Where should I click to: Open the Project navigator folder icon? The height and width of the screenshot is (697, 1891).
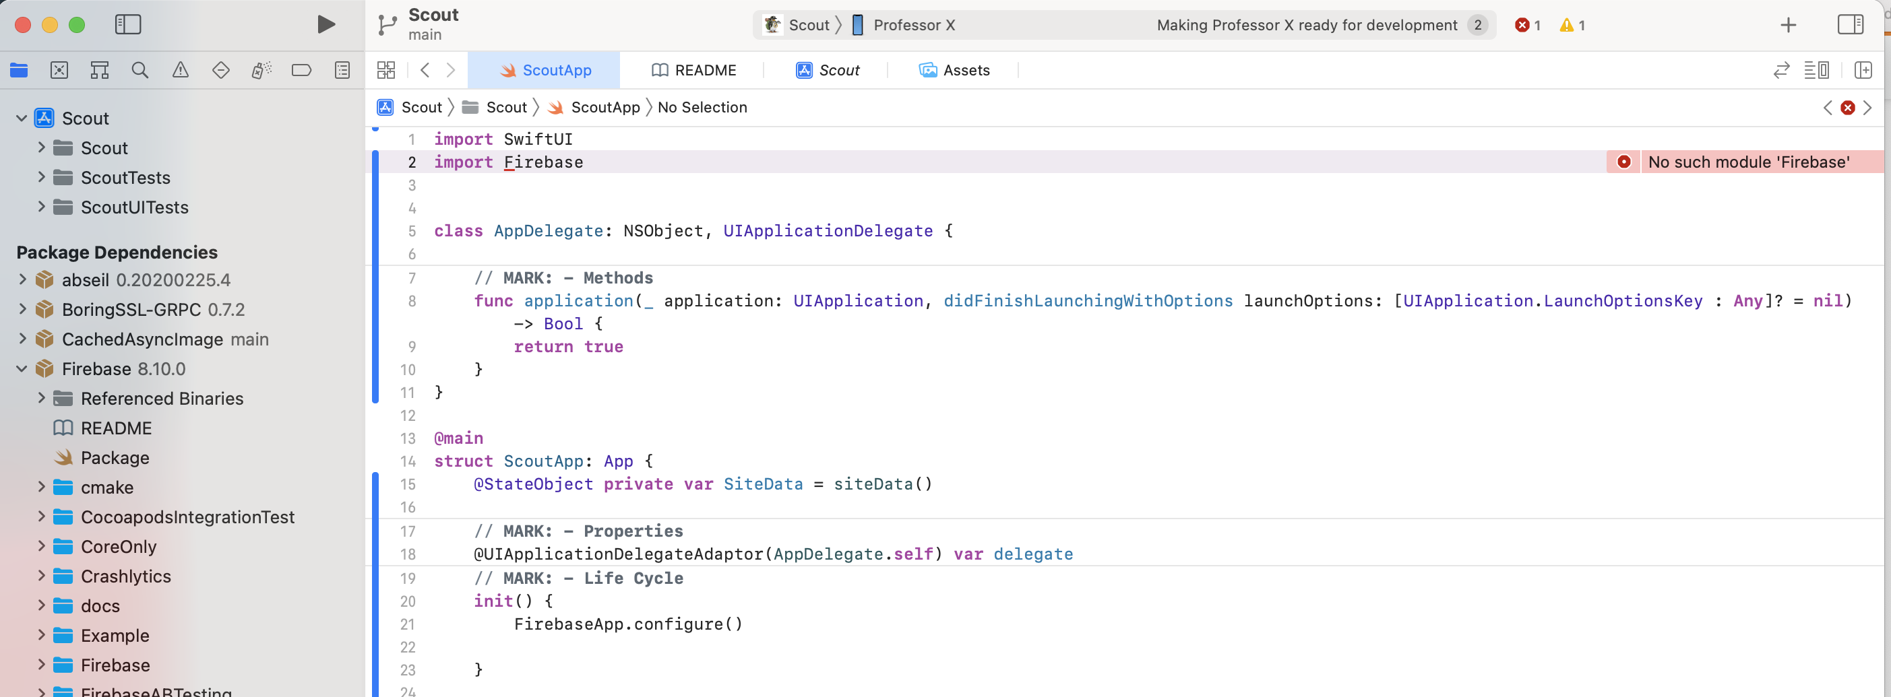point(19,71)
